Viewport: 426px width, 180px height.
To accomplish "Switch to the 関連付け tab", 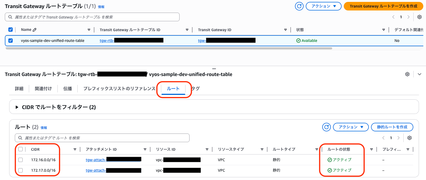I will [x=43, y=89].
